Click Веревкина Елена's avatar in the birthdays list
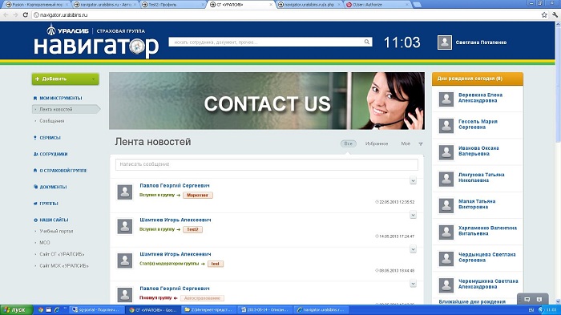Viewport: 561px width, 315px height. tap(446, 99)
